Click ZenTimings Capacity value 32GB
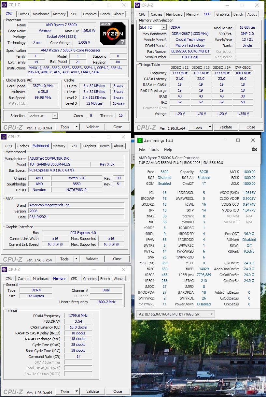The image size is (266, 397). [204, 172]
